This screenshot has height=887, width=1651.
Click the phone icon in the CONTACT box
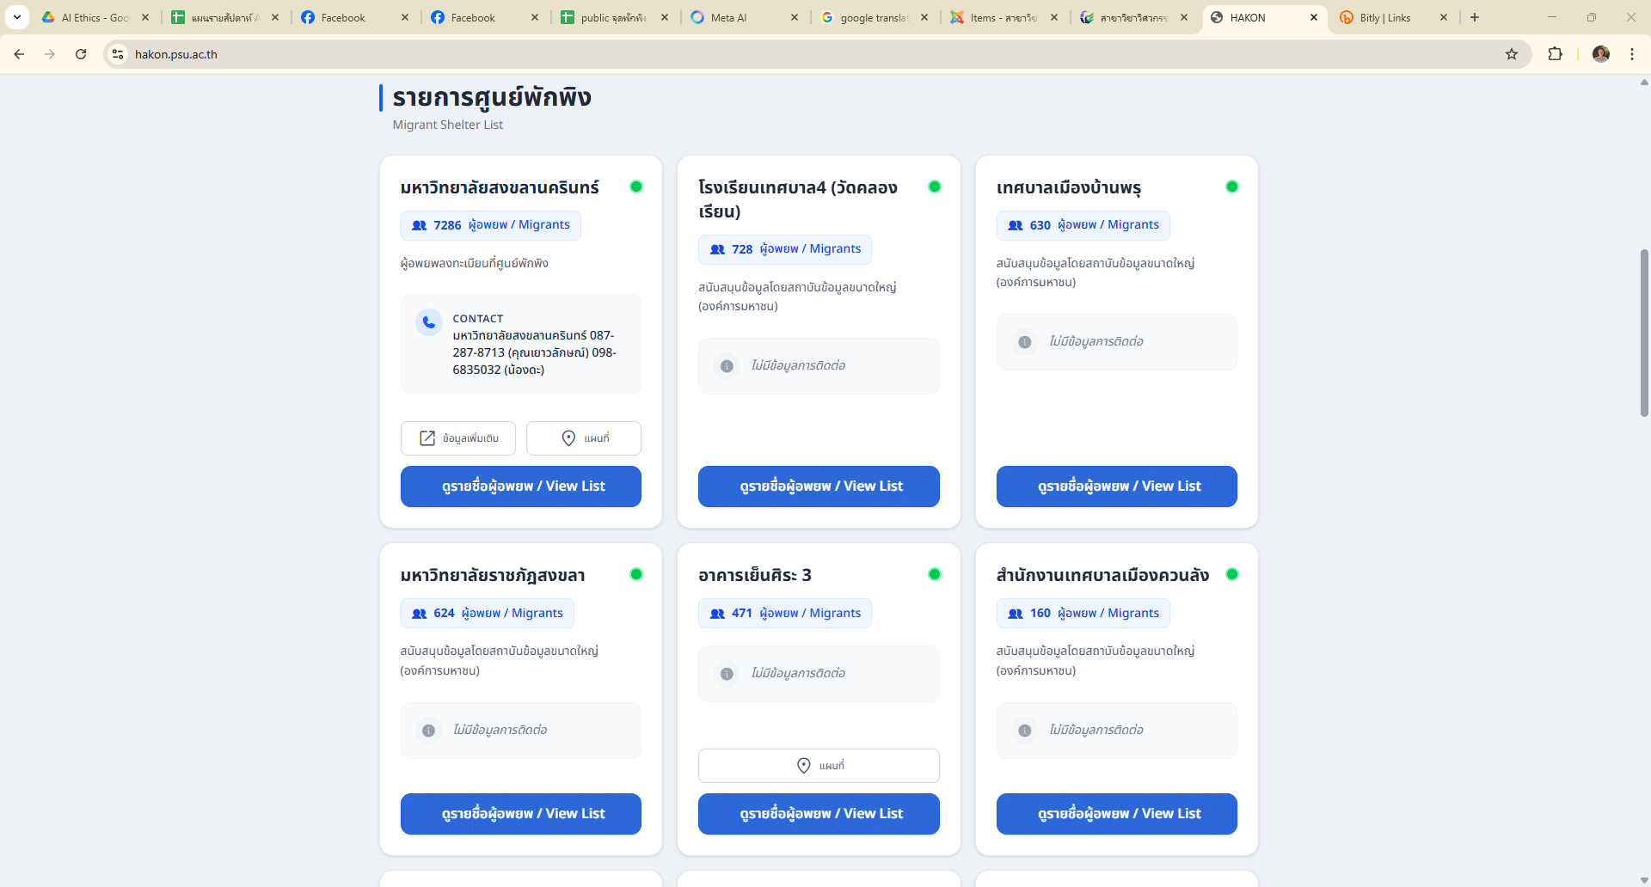(428, 322)
